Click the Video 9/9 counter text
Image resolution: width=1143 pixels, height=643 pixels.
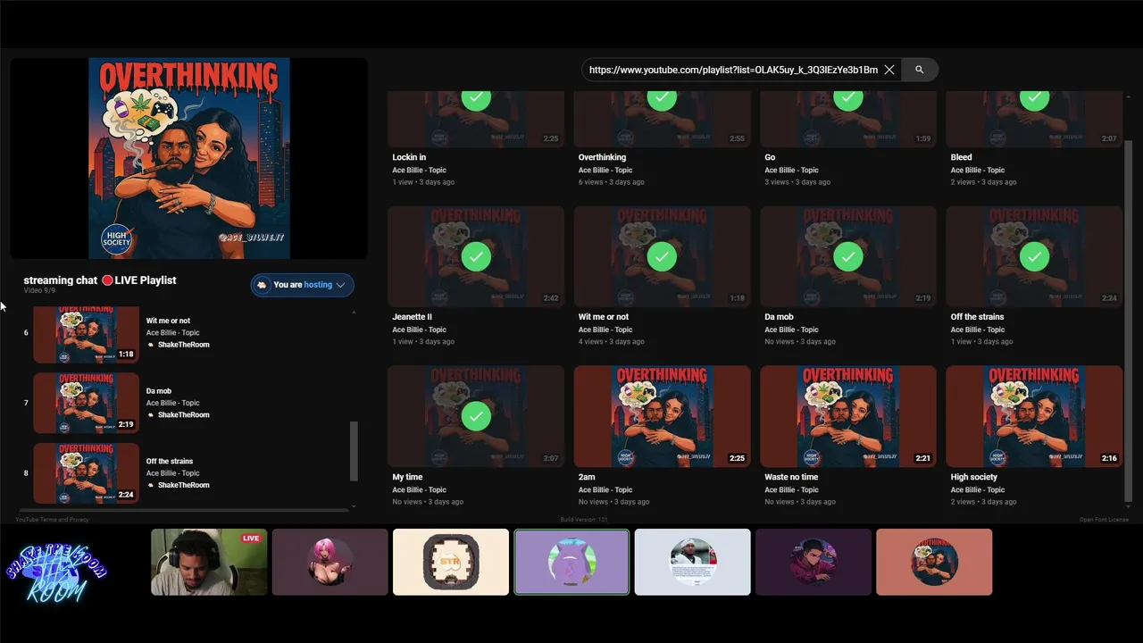tap(39, 290)
